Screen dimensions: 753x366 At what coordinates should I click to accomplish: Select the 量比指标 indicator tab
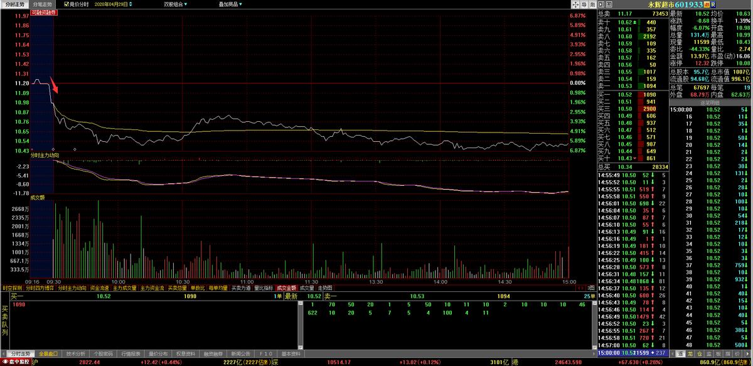click(x=264, y=288)
